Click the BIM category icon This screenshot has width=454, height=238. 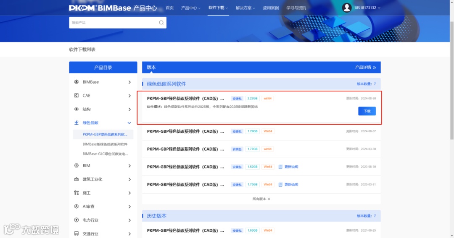click(x=77, y=165)
